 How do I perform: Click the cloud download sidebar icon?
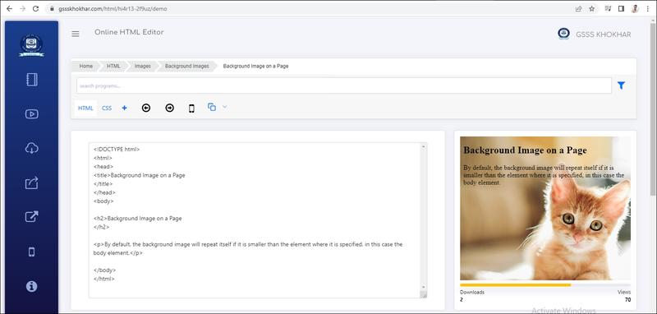tap(32, 148)
